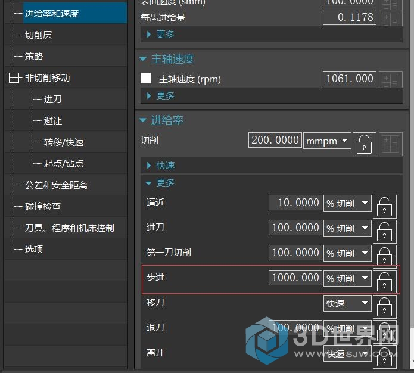This screenshot has height=373, width=414.
Task: Open the 选项 tree node
Action: coord(34,250)
